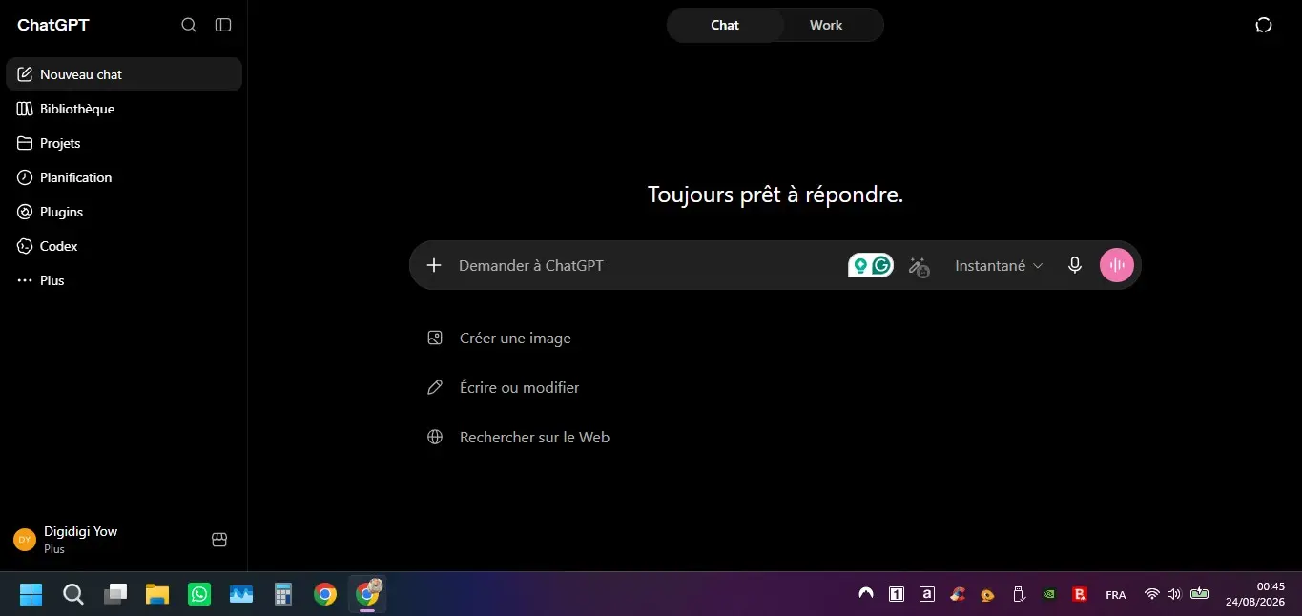Open the FRA language switcher

click(1116, 594)
